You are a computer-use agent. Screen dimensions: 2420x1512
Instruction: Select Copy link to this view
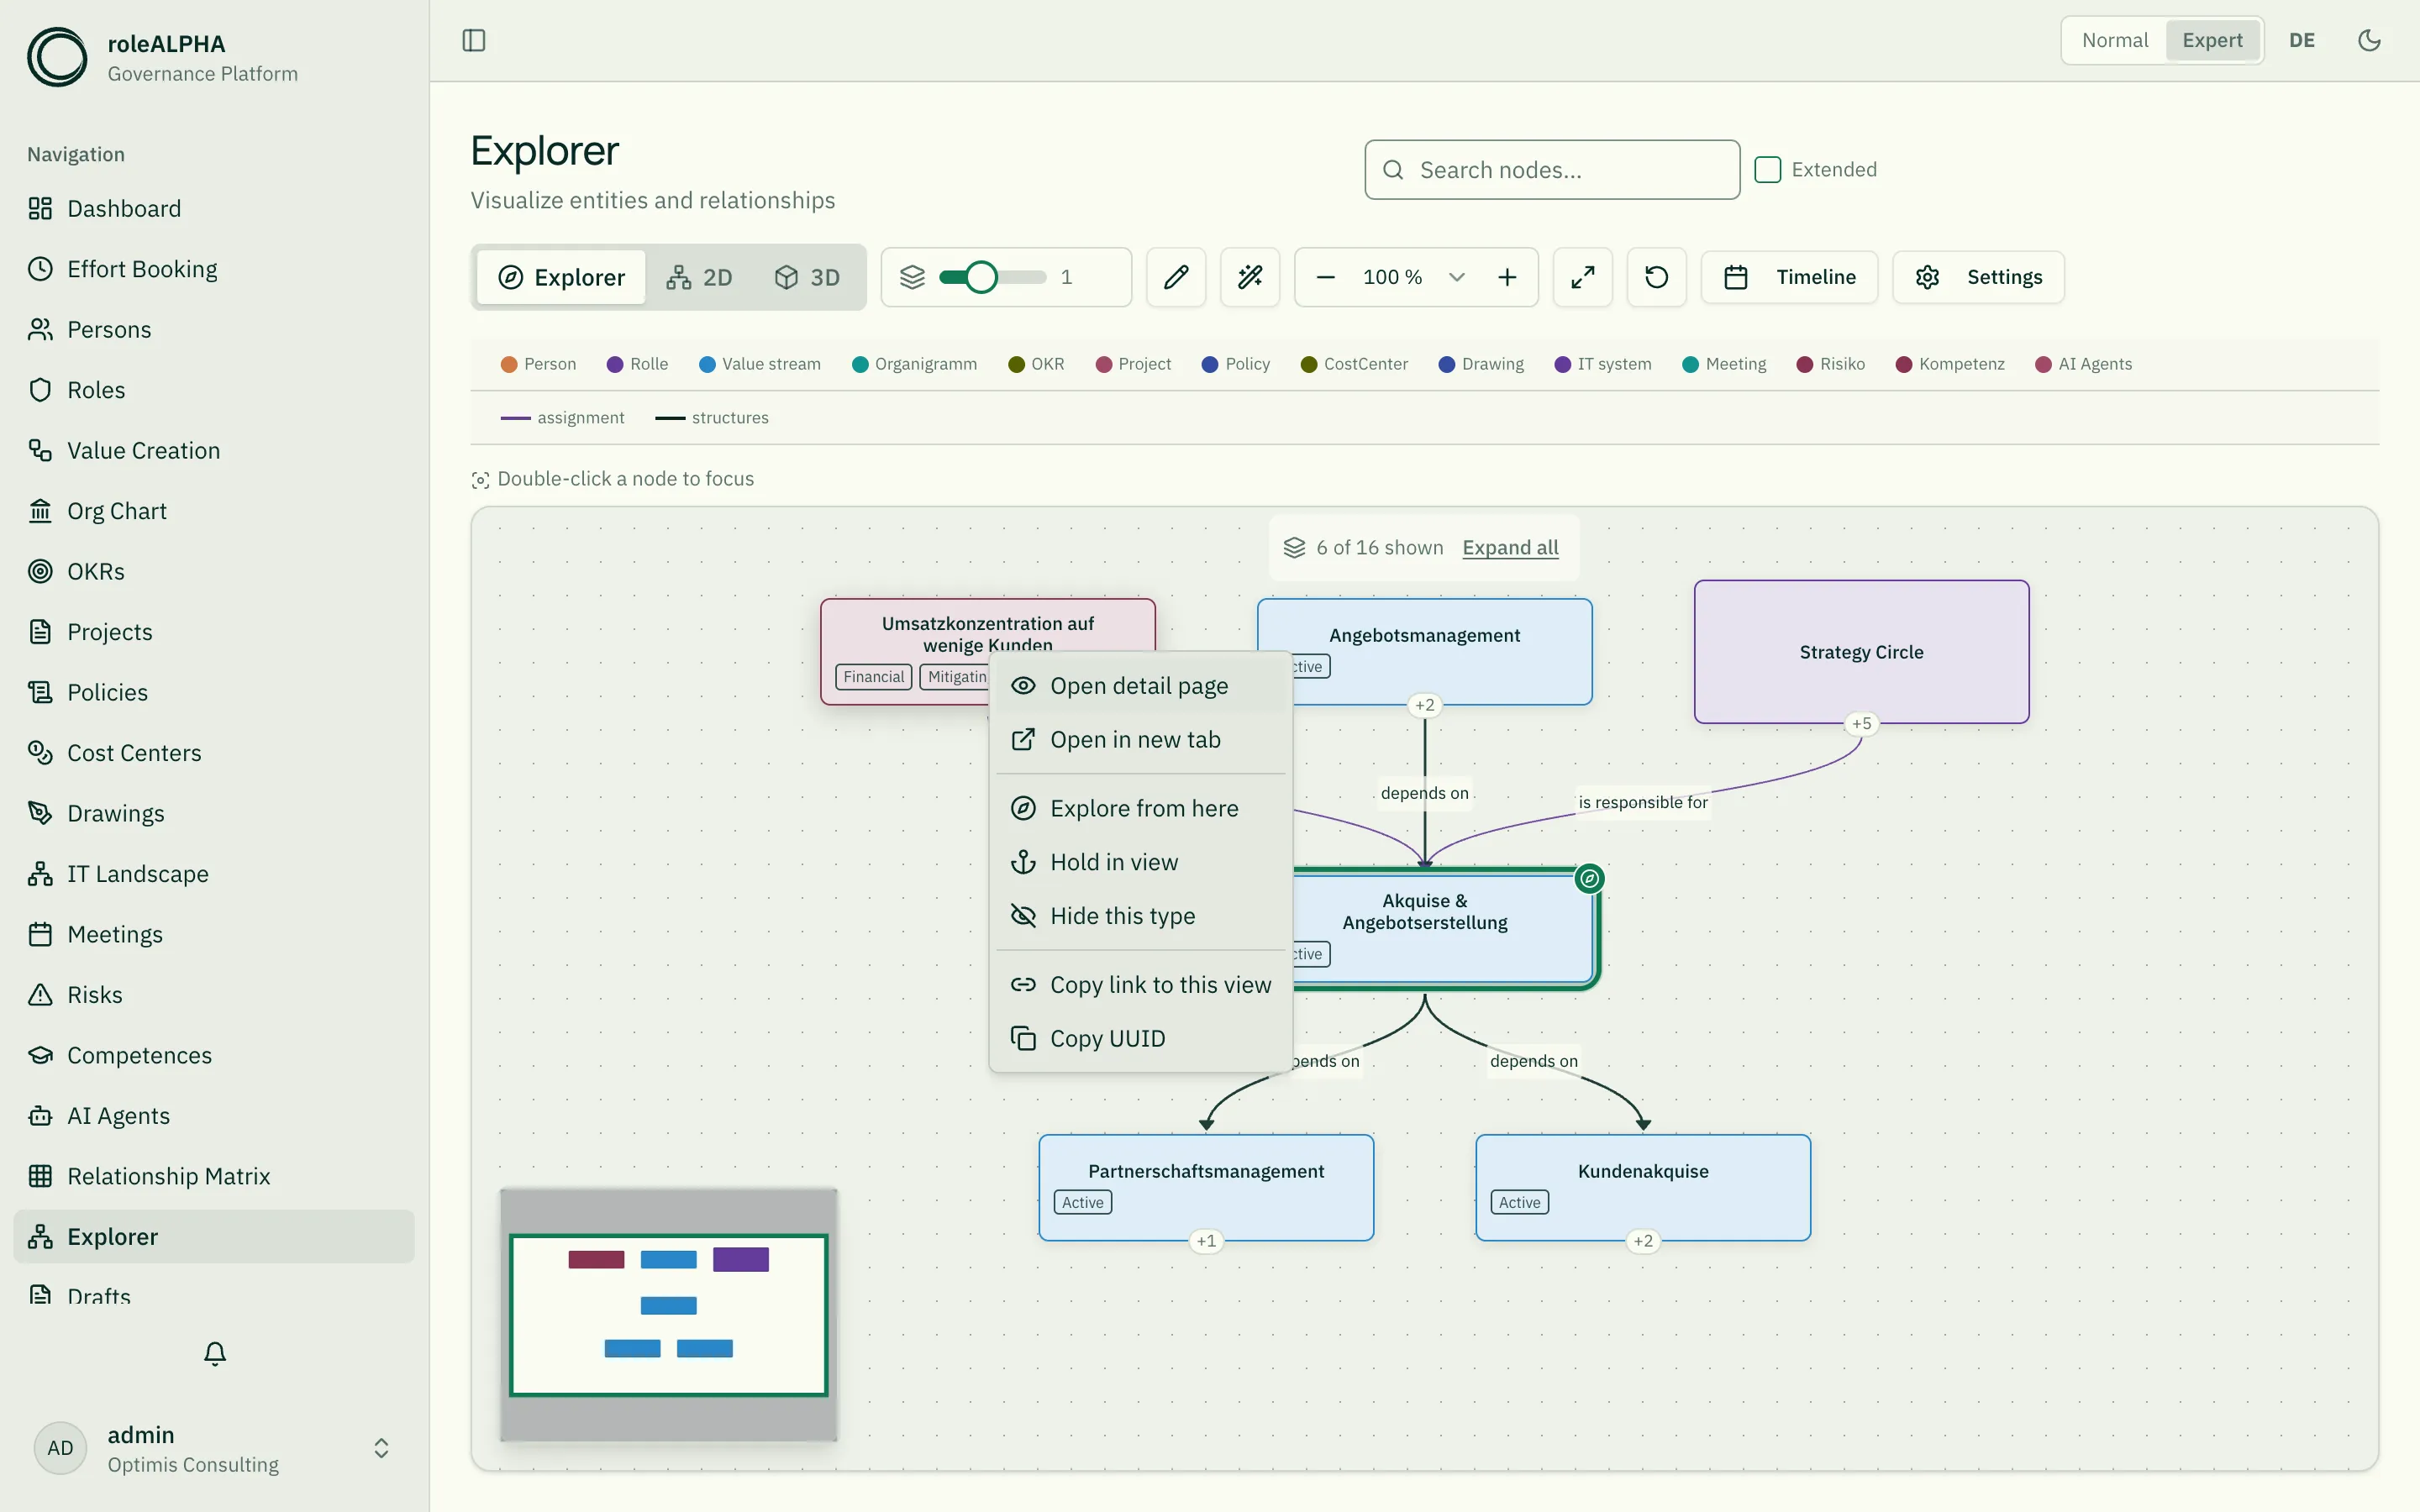pos(1140,985)
